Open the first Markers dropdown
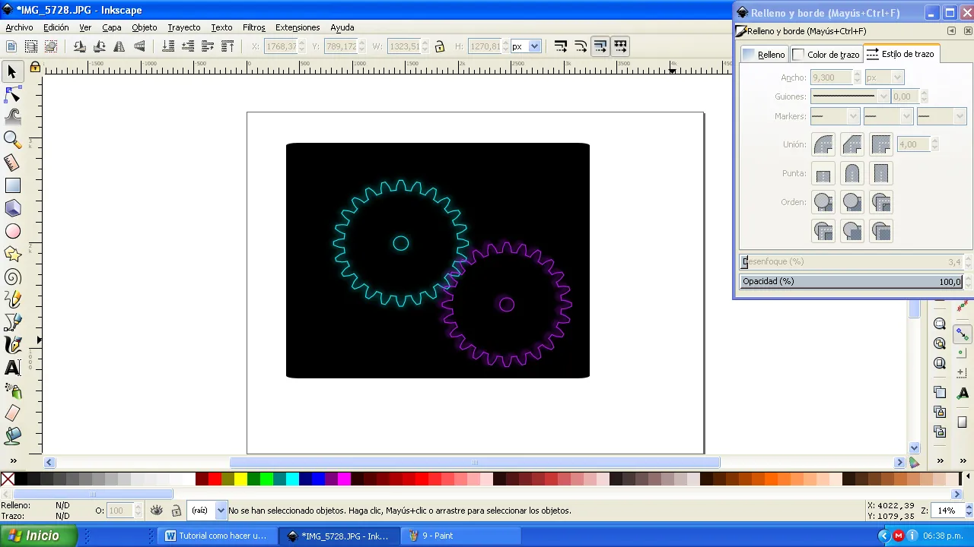The height and width of the screenshot is (547, 974). click(835, 116)
